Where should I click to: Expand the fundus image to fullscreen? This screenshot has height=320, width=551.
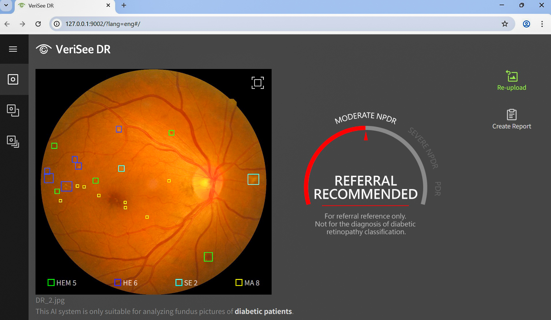pos(258,83)
